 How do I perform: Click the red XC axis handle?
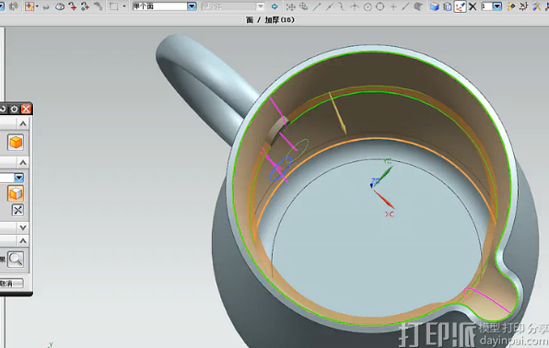coord(384,200)
